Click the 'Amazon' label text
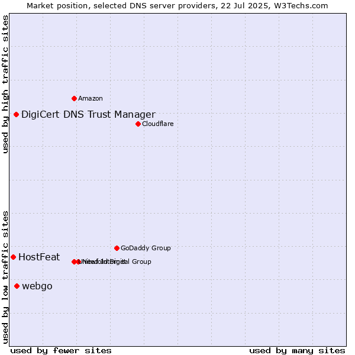Image resolution: width=355 pixels, height=355 pixels. tap(91, 98)
